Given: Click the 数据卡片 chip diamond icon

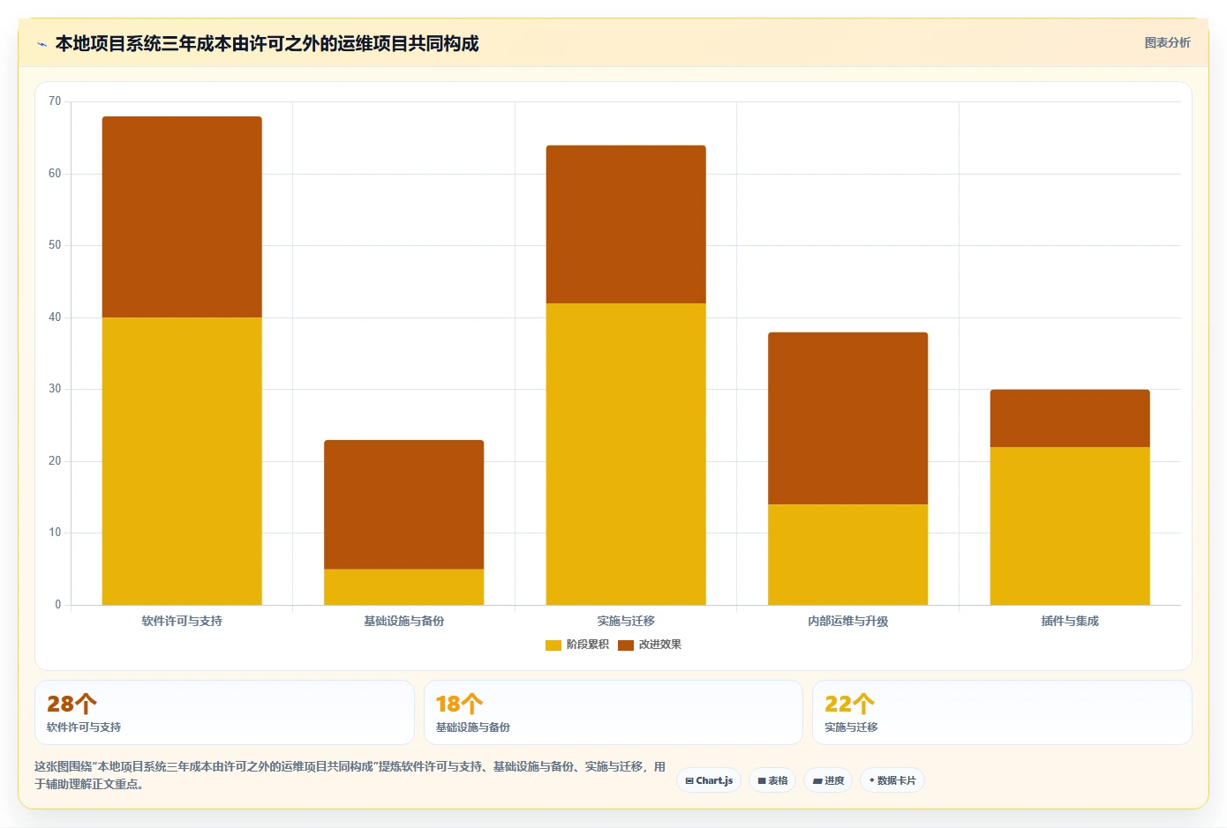Looking at the screenshot, I should coord(872,780).
